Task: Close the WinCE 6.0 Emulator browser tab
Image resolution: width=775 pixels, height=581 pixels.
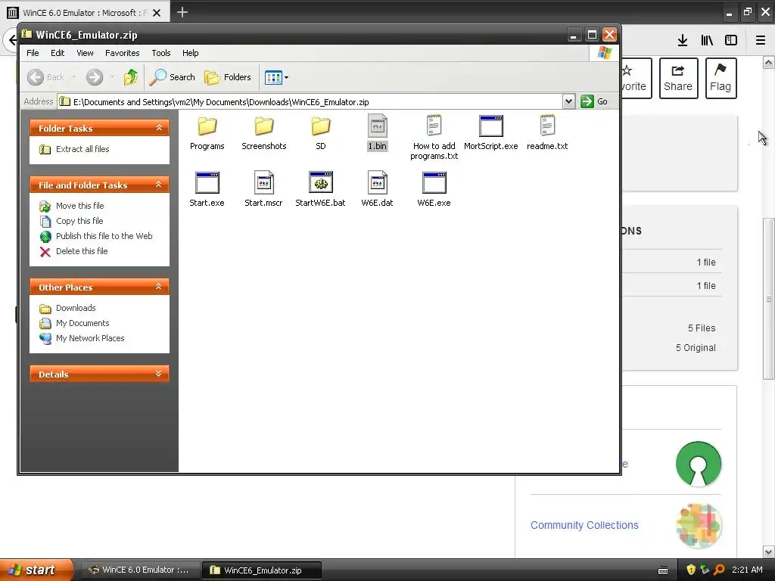Action: point(157,13)
